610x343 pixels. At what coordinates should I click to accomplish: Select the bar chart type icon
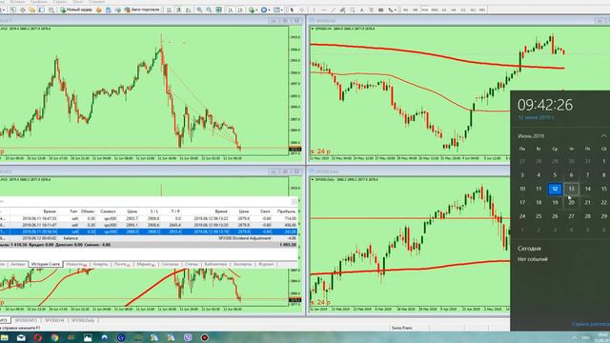tap(170, 10)
